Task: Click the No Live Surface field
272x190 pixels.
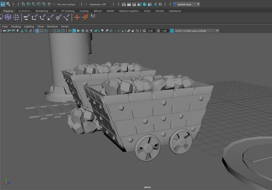Action: [x=67, y=5]
